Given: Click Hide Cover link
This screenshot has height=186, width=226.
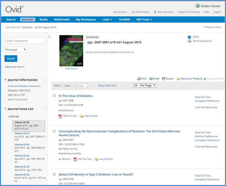Looking at the screenshot, I should click(x=71, y=69).
